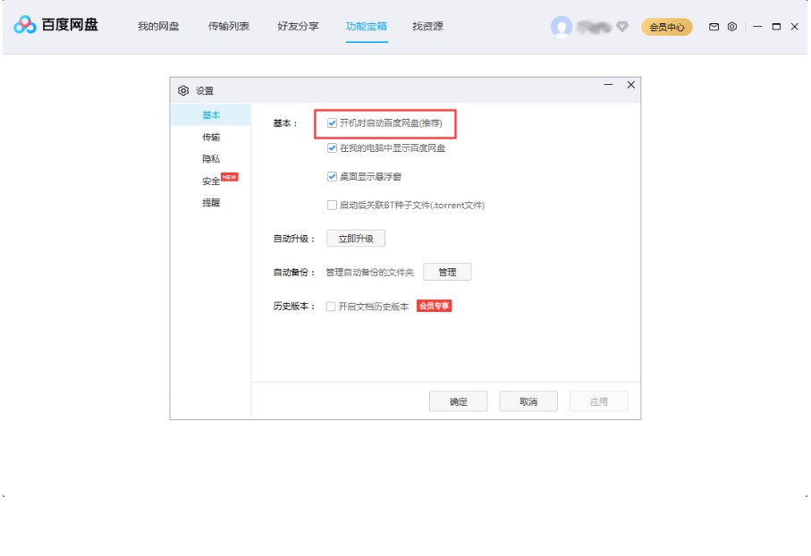Open 会员中心 member center button
811x556 pixels.
tap(667, 27)
